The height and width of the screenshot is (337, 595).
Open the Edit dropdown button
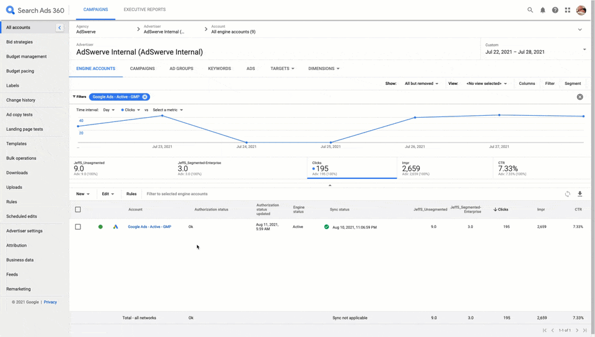pyautogui.click(x=108, y=194)
